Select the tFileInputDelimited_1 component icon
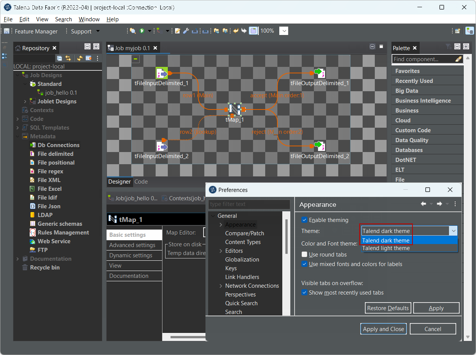 [x=162, y=73]
